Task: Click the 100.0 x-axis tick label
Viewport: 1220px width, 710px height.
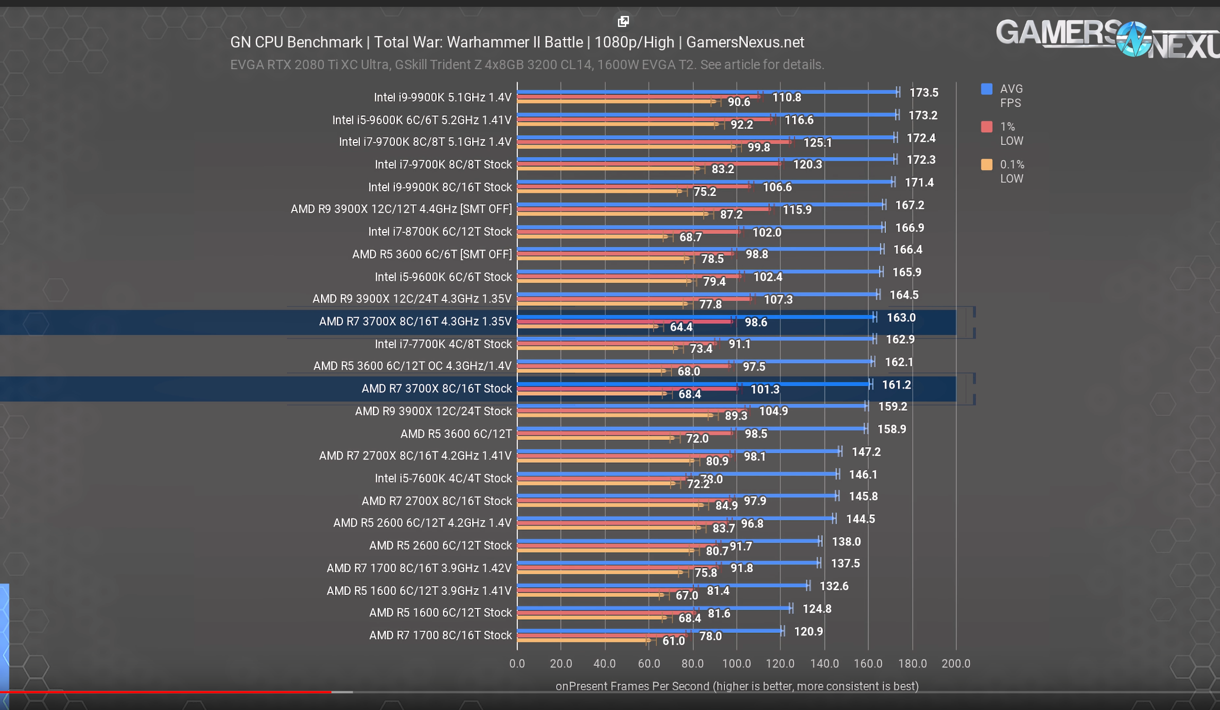Action: tap(736, 663)
